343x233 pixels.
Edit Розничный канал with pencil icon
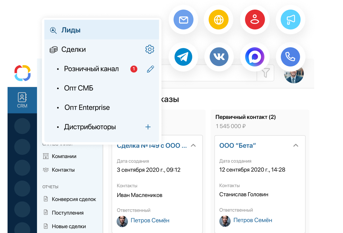(x=150, y=69)
